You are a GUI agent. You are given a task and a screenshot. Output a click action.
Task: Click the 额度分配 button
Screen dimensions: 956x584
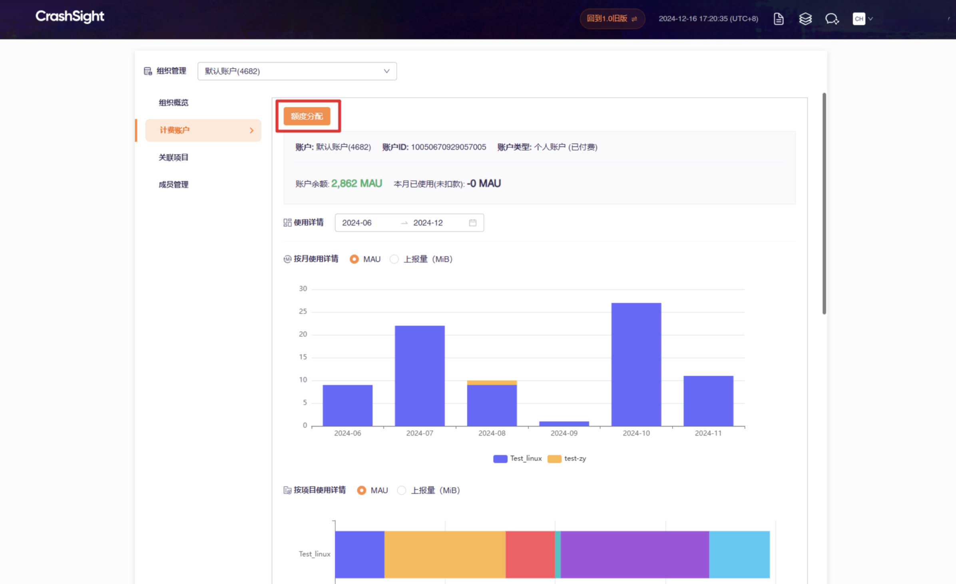pyautogui.click(x=307, y=116)
